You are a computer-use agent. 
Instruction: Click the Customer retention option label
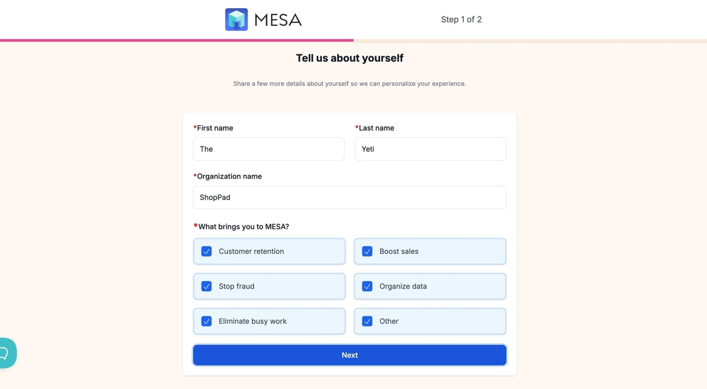click(251, 251)
